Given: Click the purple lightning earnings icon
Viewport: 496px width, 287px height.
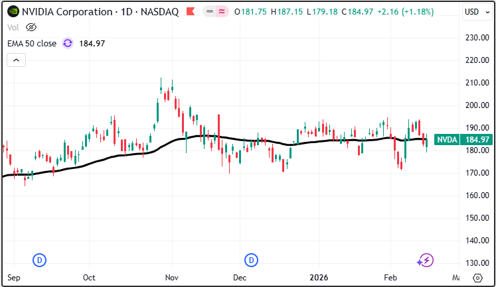Looking at the screenshot, I should (x=426, y=260).
